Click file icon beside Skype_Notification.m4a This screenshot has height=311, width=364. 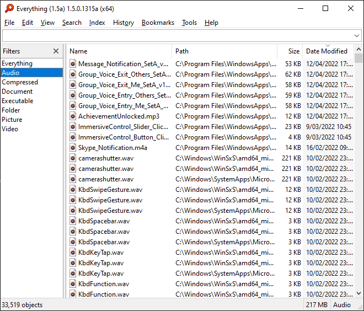73,148
